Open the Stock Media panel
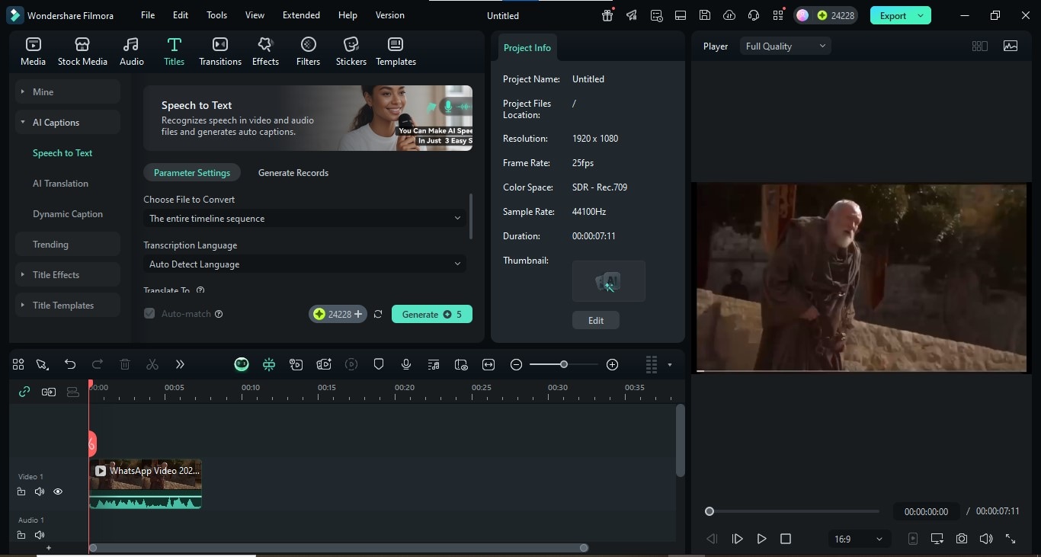The height and width of the screenshot is (557, 1041). 82,51
